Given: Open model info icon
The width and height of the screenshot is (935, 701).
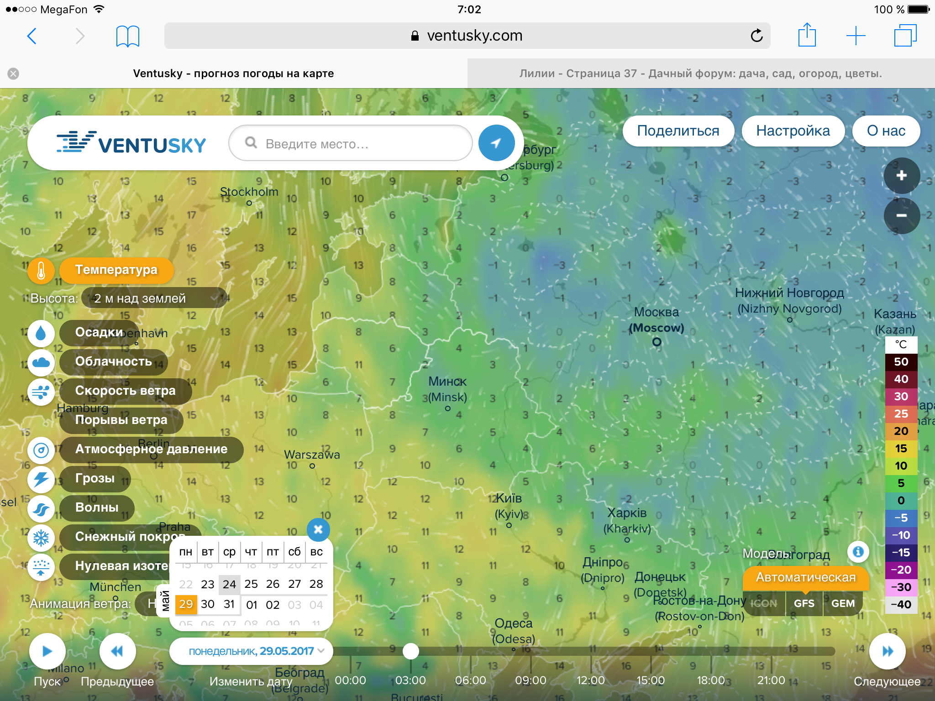Looking at the screenshot, I should tap(858, 552).
